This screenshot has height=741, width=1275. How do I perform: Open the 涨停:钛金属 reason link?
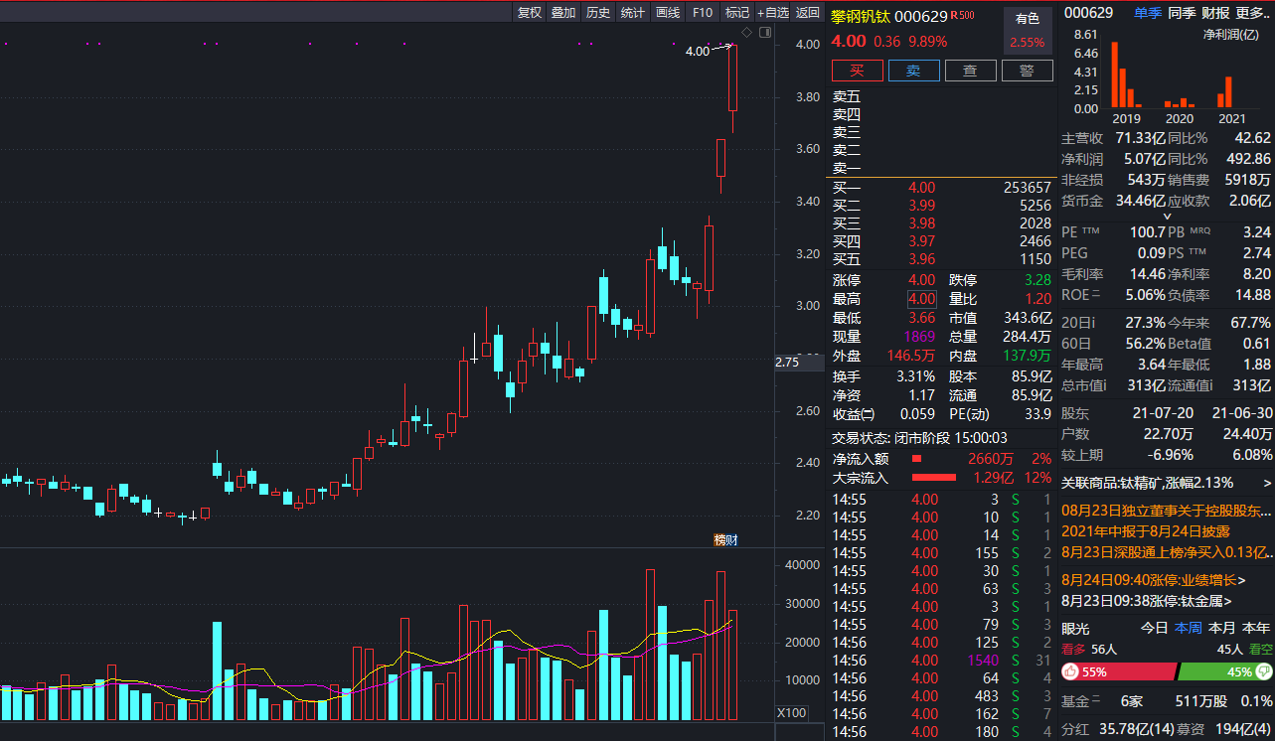coord(1147,601)
